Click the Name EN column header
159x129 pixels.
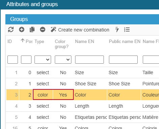(85, 41)
